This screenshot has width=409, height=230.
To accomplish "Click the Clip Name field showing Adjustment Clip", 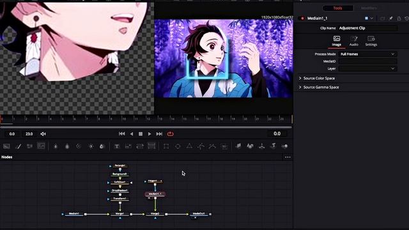I will coord(368,28).
